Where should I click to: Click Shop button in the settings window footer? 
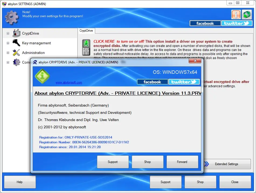(200, 182)
